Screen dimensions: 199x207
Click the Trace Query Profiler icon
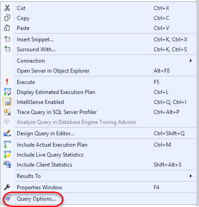click(7, 112)
